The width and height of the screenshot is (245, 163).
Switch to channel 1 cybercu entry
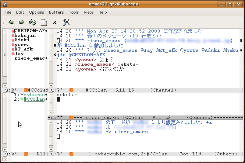(x=34, y=95)
